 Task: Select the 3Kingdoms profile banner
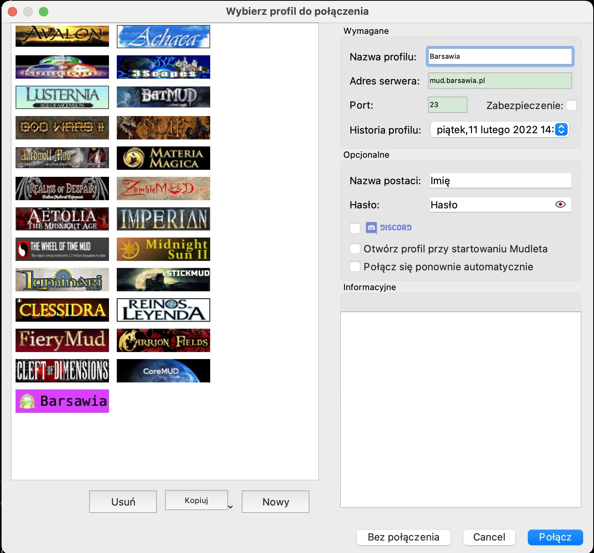pos(62,67)
